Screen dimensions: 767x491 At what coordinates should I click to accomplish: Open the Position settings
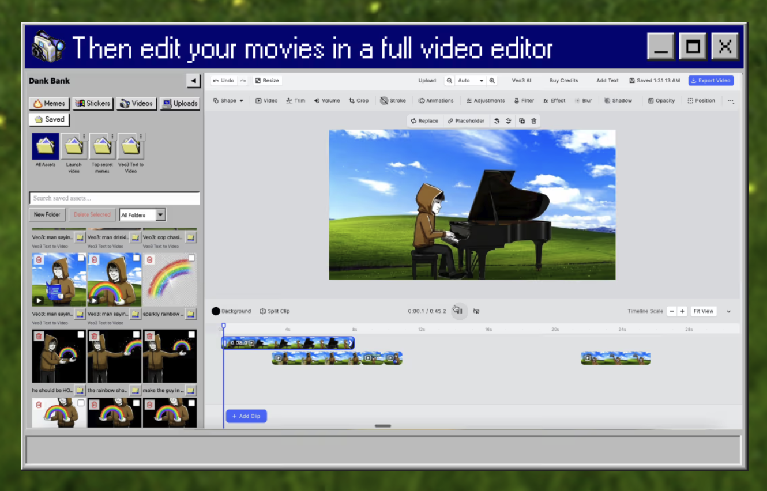tap(701, 100)
